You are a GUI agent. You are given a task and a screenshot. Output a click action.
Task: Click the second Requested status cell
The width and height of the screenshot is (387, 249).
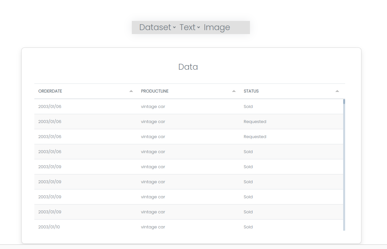pos(255,137)
